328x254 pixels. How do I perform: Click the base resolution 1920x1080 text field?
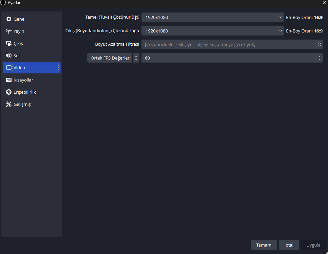click(209, 17)
